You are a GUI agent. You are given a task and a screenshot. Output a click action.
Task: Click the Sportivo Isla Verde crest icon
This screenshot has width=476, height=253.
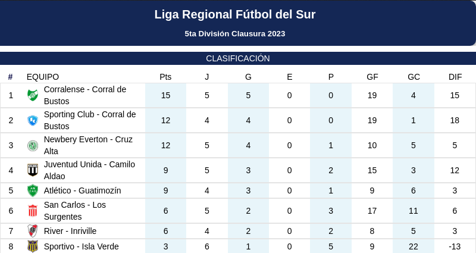pos(33,246)
